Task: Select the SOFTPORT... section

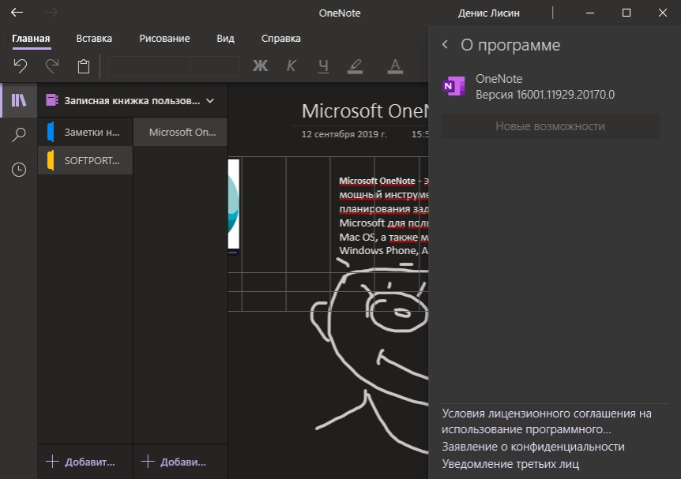Action: pyautogui.click(x=85, y=160)
